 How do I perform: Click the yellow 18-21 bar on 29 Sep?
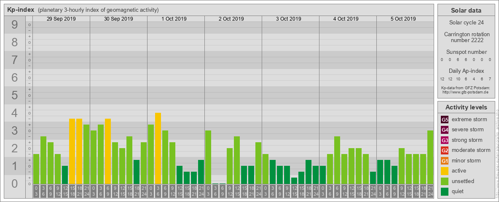click(79, 151)
